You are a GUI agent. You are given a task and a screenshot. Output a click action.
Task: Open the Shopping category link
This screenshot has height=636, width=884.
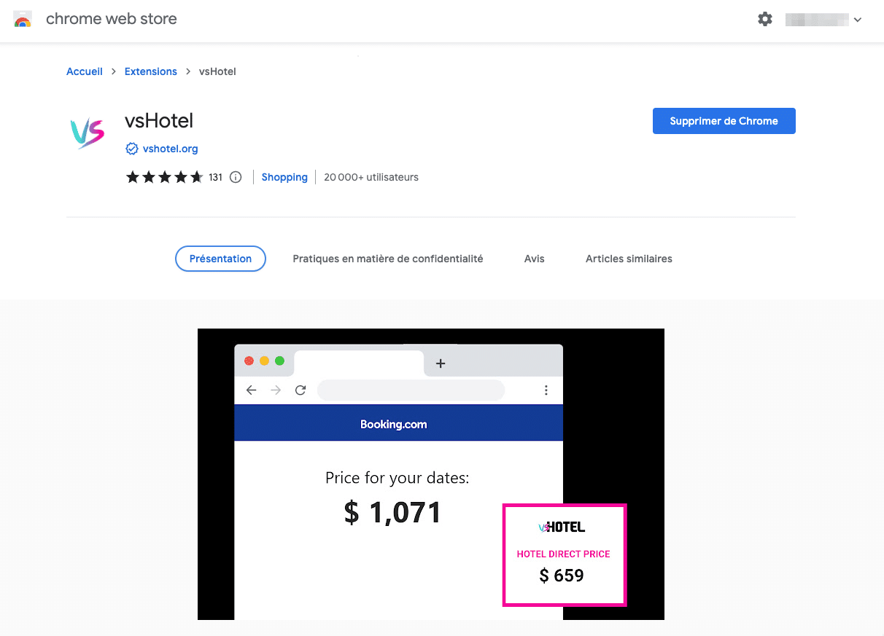click(284, 177)
